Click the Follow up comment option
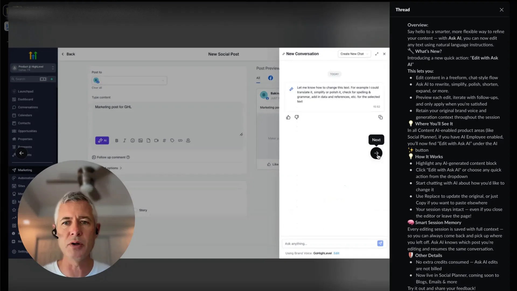Viewport: 517px width, 291px height. (x=111, y=157)
